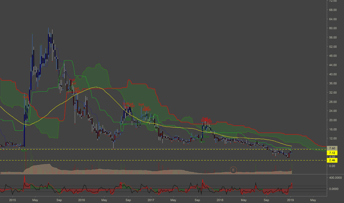Screen dimensions: 344x203
Task: Click the 44.00 price axis value
Action: pos(333,65)
